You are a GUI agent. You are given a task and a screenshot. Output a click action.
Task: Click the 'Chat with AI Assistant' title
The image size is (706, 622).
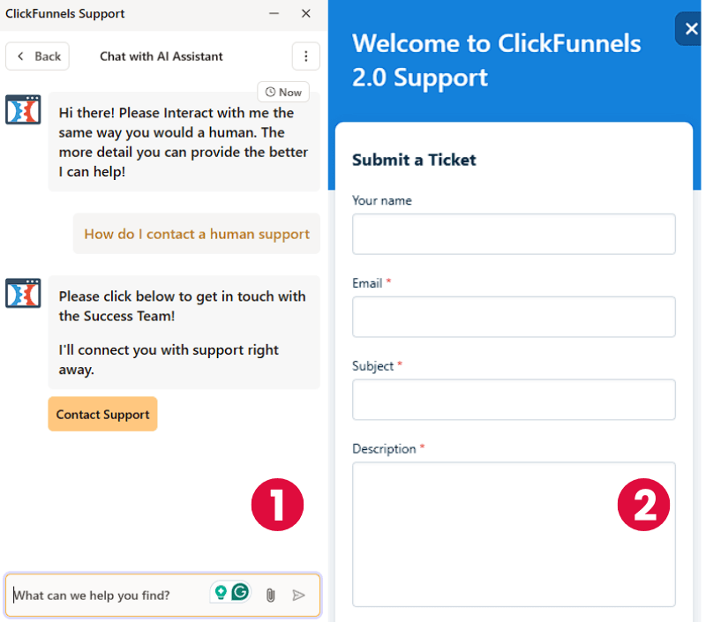tap(161, 56)
